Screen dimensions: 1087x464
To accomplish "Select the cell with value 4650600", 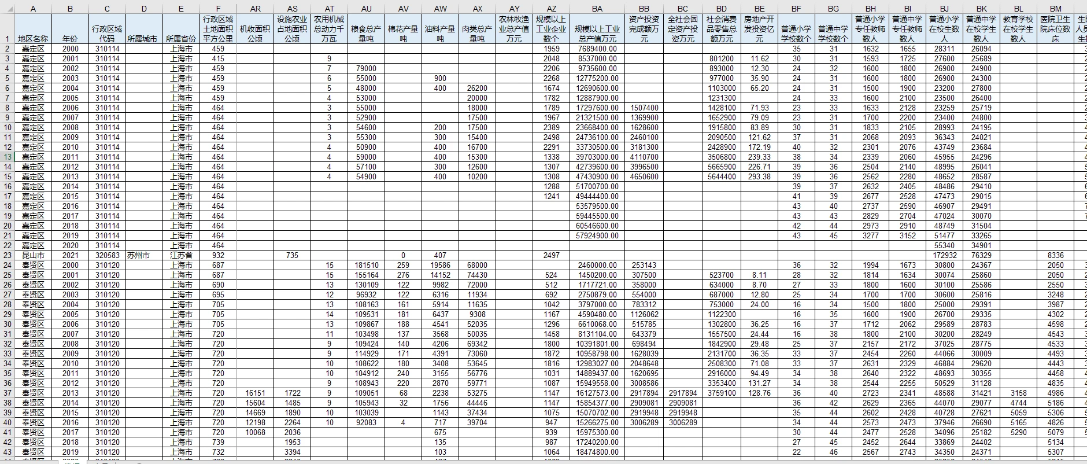I will (644, 176).
